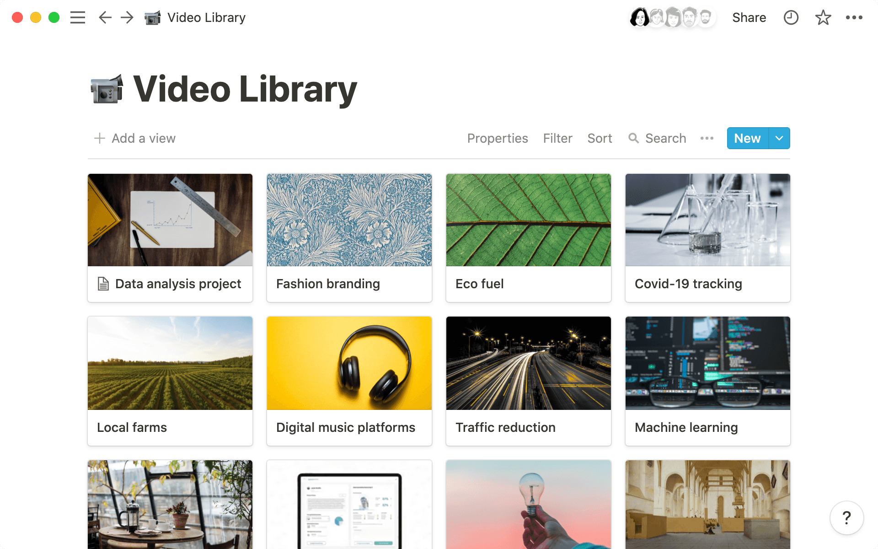Favorite this page with star icon

(x=823, y=17)
